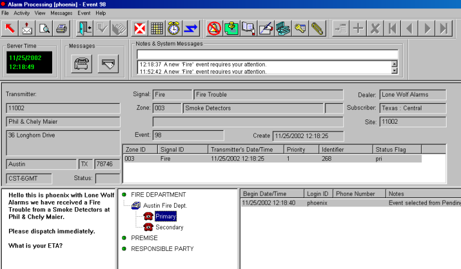Select the Secondary phone contact
This screenshot has width=461, height=269.
click(169, 228)
